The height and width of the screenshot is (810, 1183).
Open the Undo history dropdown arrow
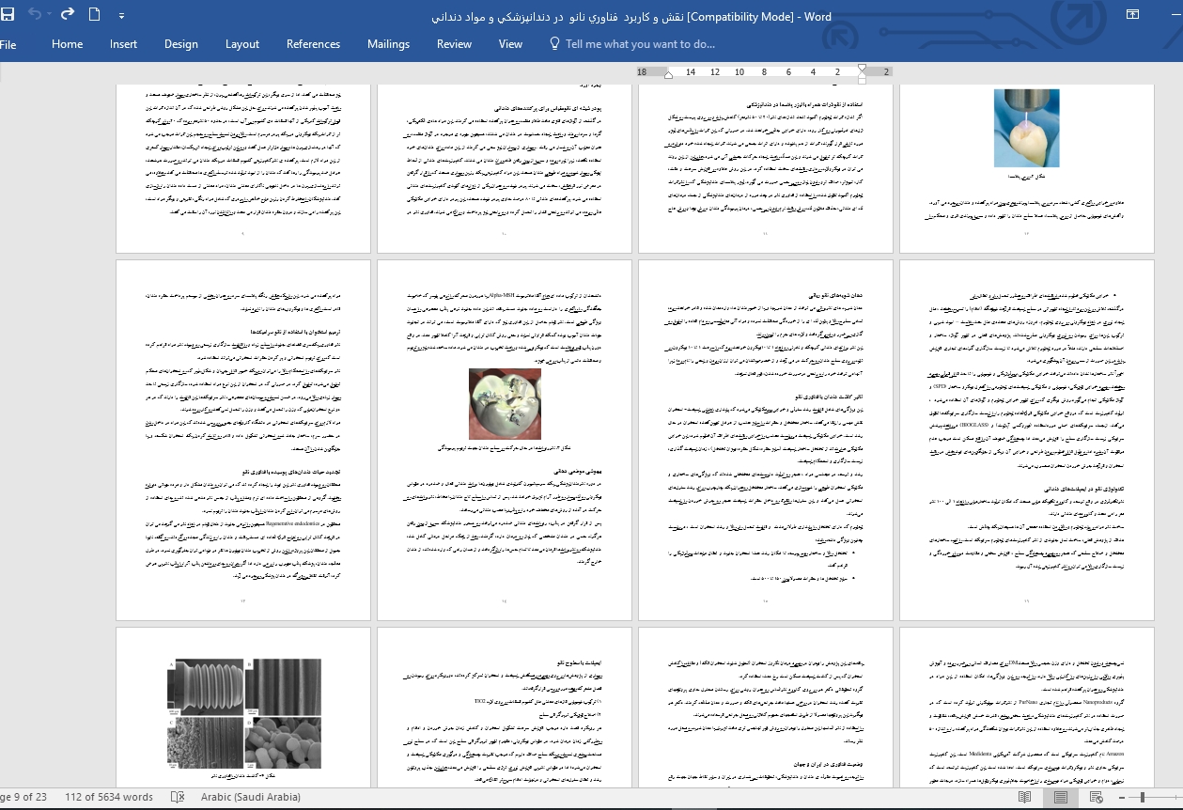pos(49,15)
